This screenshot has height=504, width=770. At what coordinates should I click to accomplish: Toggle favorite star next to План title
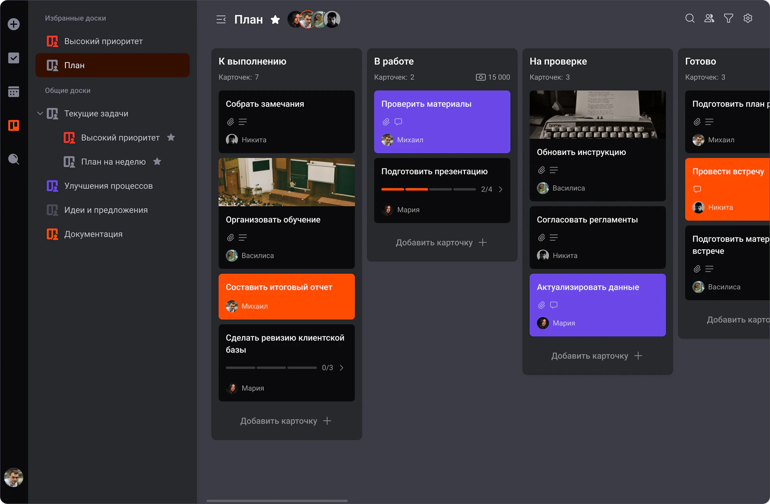(275, 19)
